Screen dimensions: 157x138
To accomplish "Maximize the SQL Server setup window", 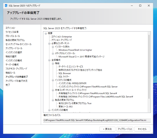I will click(140, 6).
